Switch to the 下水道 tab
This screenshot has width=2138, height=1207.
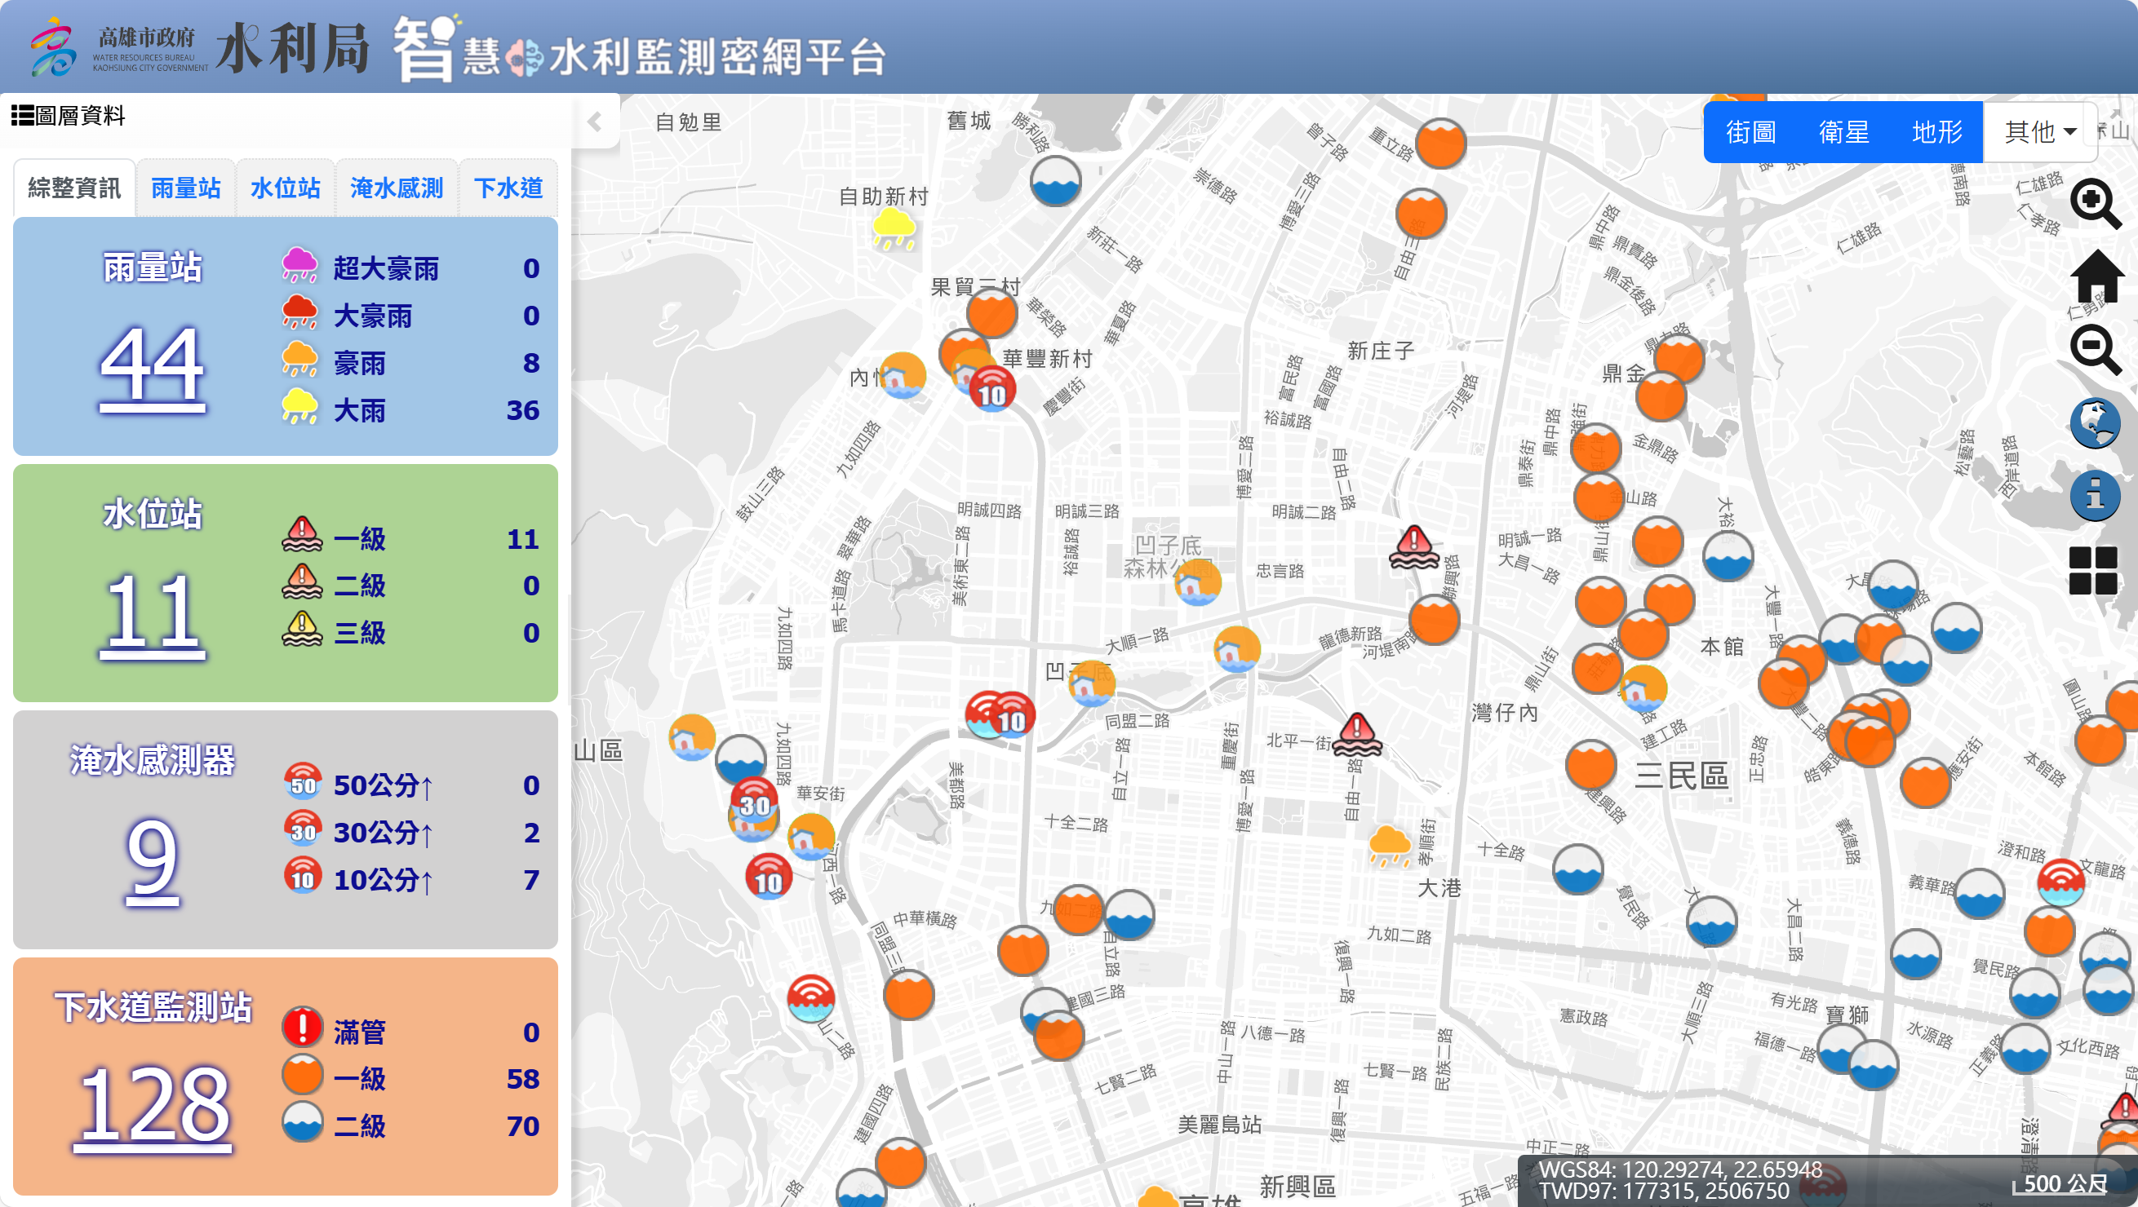click(508, 188)
